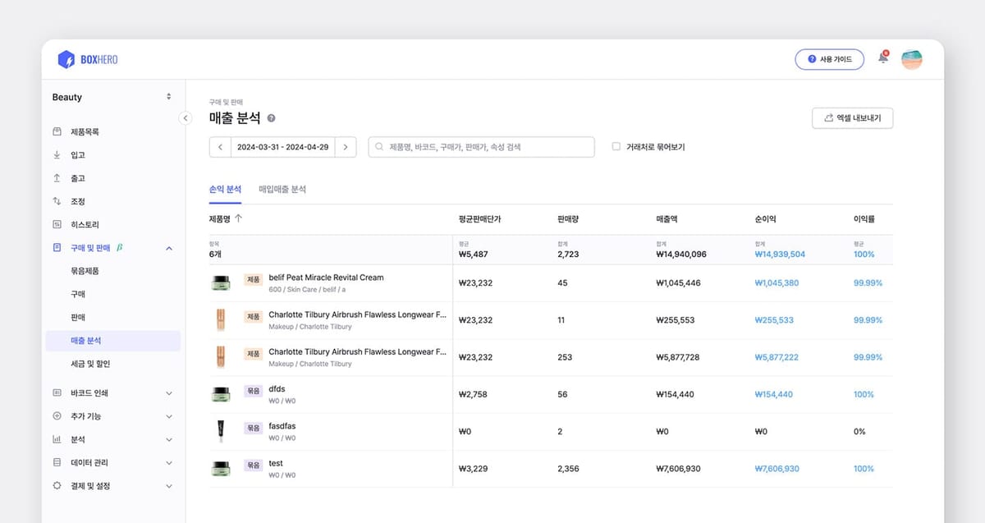Click the user profile avatar
Viewport: 985px width, 523px height.
pyautogui.click(x=911, y=59)
